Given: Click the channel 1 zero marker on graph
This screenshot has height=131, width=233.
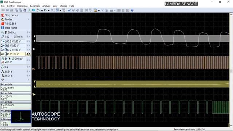Looking at the screenshot, I should 34,49.
